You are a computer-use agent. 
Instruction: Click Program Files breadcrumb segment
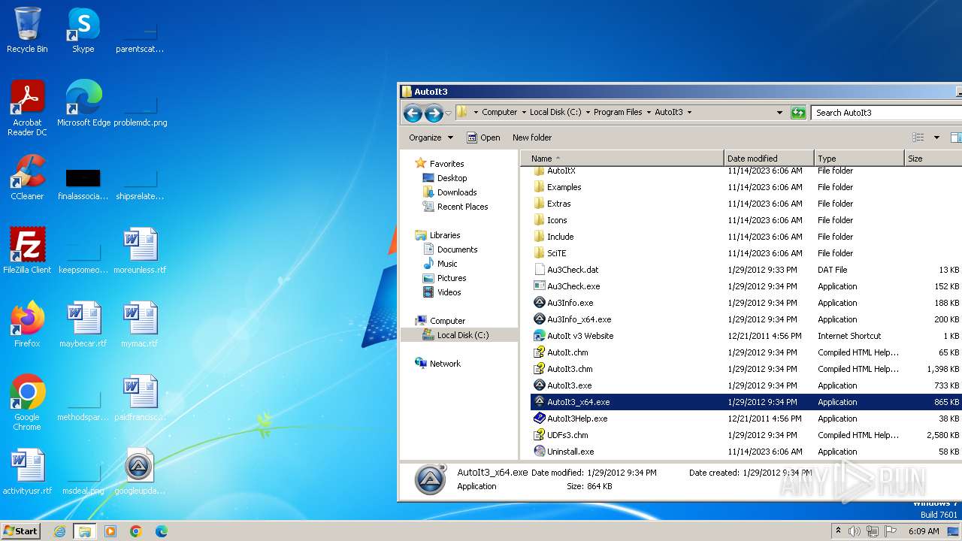pos(618,113)
